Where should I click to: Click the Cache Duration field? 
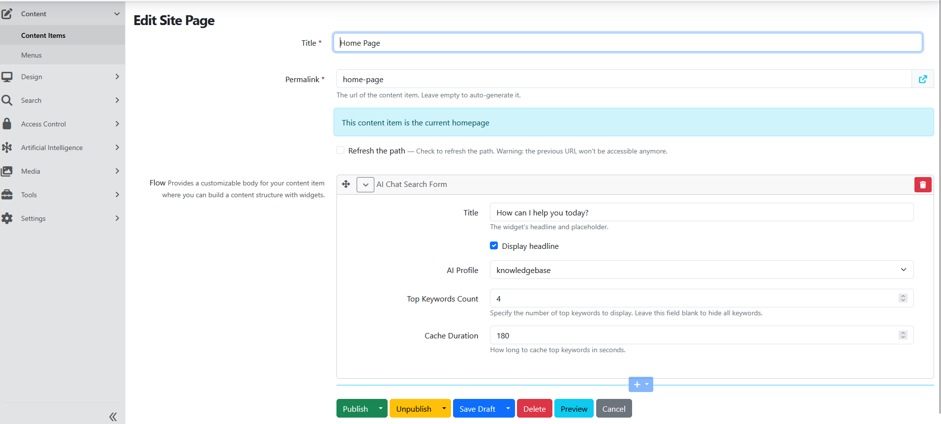click(x=701, y=335)
